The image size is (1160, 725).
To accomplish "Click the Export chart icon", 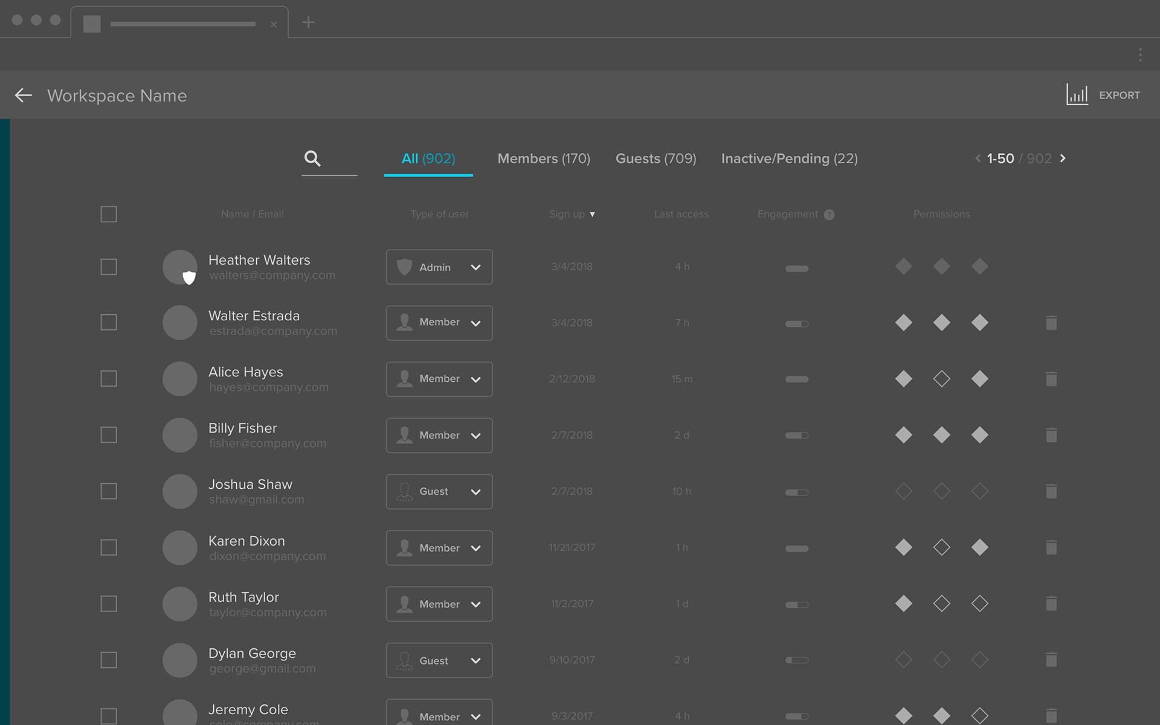I will (x=1077, y=95).
